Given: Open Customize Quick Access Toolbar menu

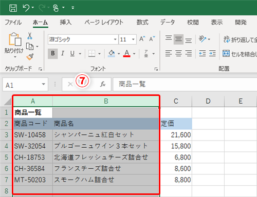Looking at the screenshot, I should [73, 8].
